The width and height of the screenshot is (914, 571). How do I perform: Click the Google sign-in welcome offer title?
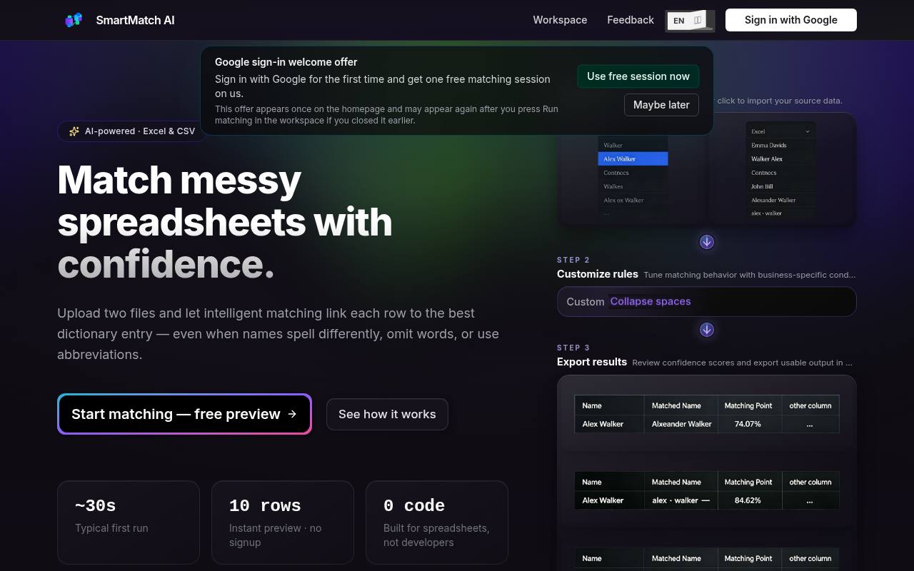[286, 62]
